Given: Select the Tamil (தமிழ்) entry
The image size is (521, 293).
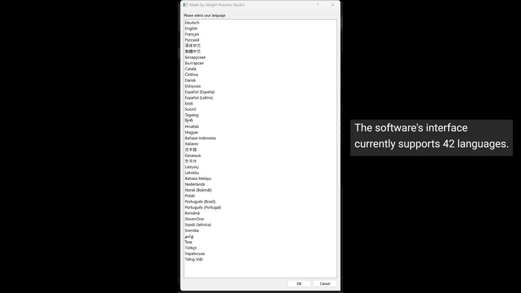Looking at the screenshot, I should tap(189, 236).
